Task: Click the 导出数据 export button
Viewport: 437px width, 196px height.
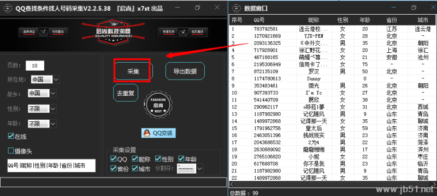Action: tap(185, 71)
